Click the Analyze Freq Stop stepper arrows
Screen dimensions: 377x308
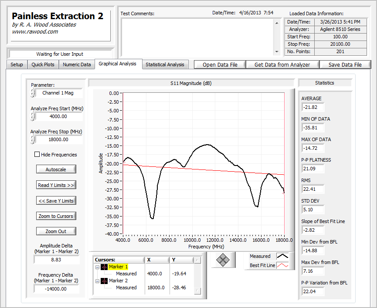tap(33, 139)
